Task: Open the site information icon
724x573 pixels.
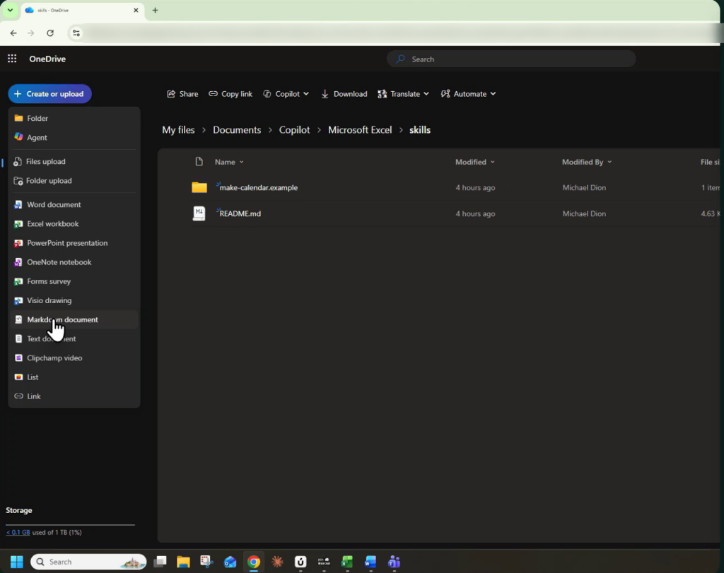Action: pos(76,33)
